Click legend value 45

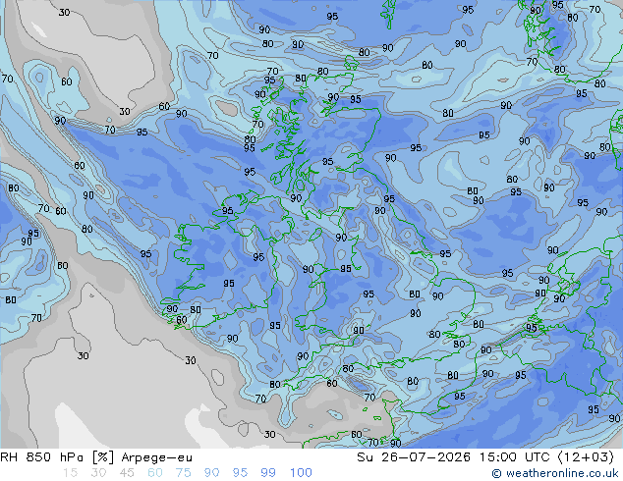coord(127,473)
